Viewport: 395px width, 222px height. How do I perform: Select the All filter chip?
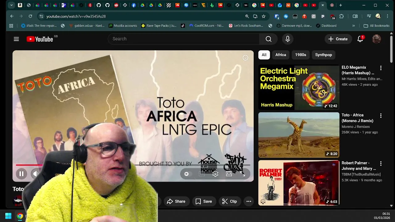264,55
